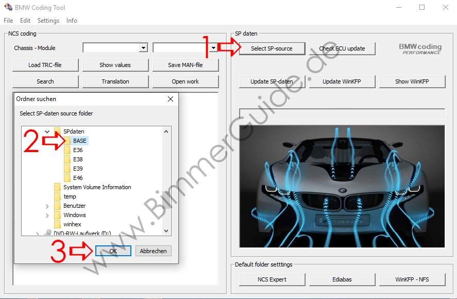Select the winhex folder icon
This screenshot has width=457, height=299.
(x=57, y=224)
